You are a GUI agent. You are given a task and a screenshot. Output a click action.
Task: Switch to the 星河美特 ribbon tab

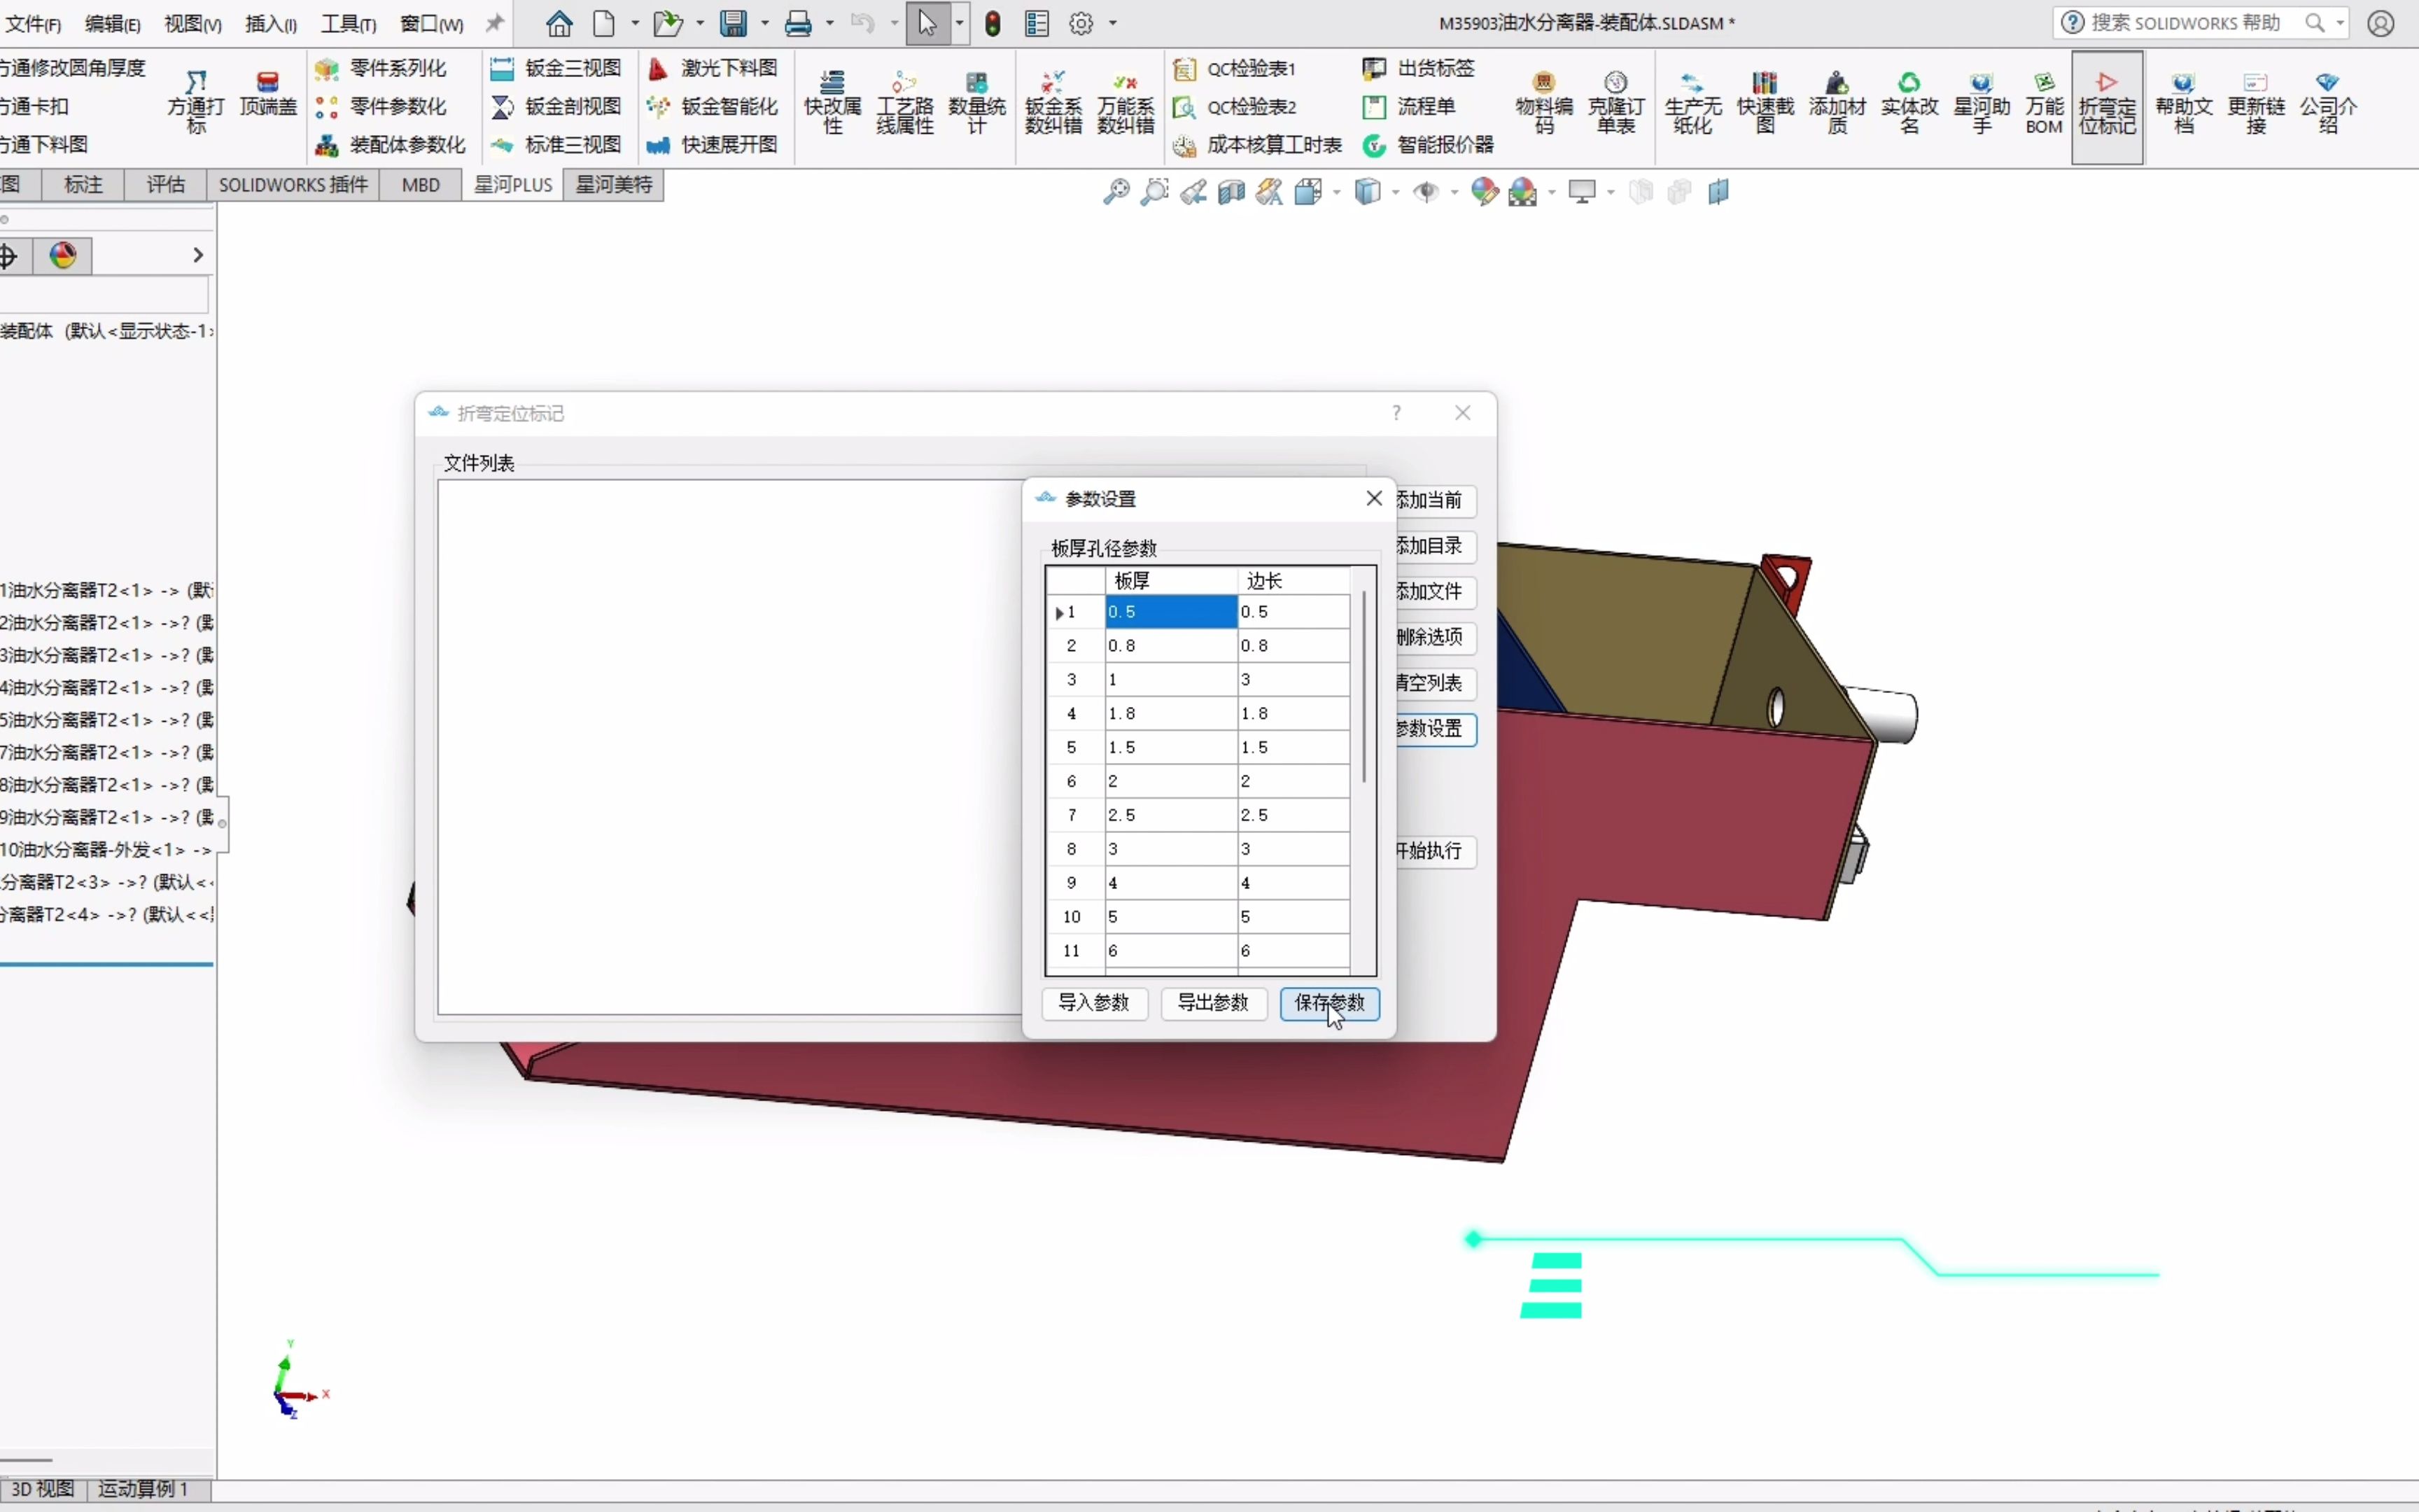point(614,185)
